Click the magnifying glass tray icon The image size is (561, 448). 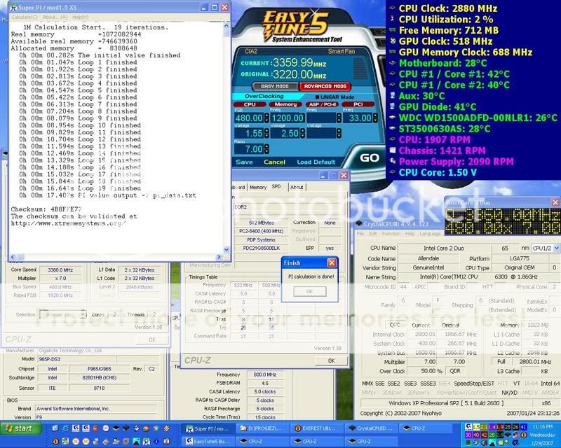pyautogui.click(x=507, y=442)
